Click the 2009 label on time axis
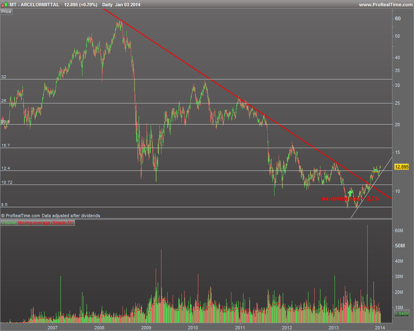 146,328
